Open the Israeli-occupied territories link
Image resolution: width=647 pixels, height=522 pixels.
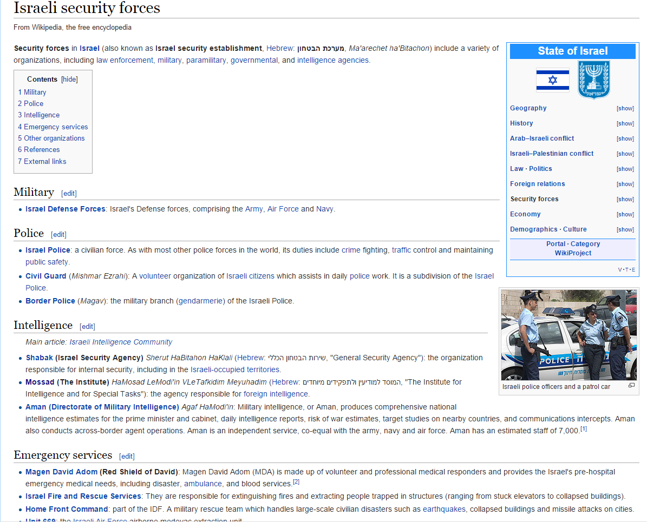point(235,370)
